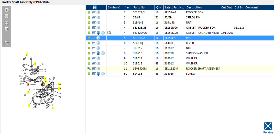This screenshot has width=274, height=134.
Task: Zoom in on the parts diagram
Action: 7,10
